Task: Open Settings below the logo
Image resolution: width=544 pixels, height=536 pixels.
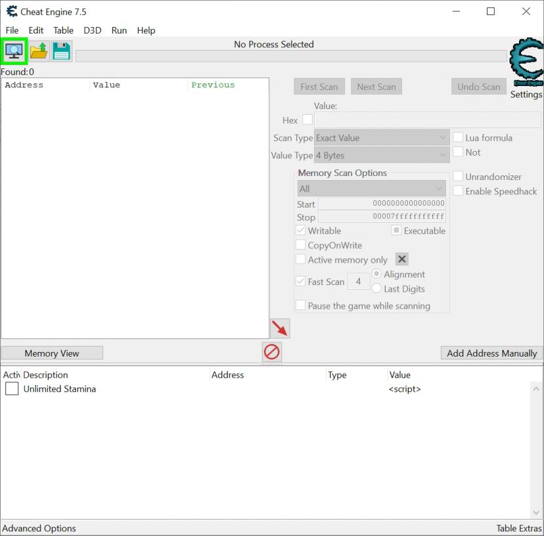Action: click(526, 95)
